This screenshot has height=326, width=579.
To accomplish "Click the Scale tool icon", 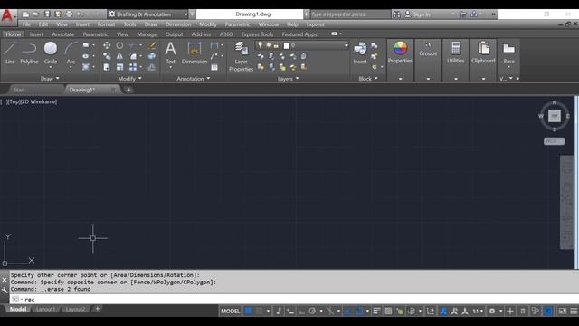I will pos(119,67).
